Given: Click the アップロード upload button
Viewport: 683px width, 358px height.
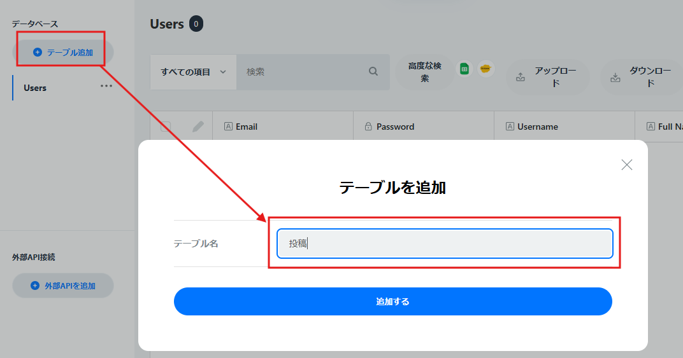Looking at the screenshot, I should [x=547, y=77].
